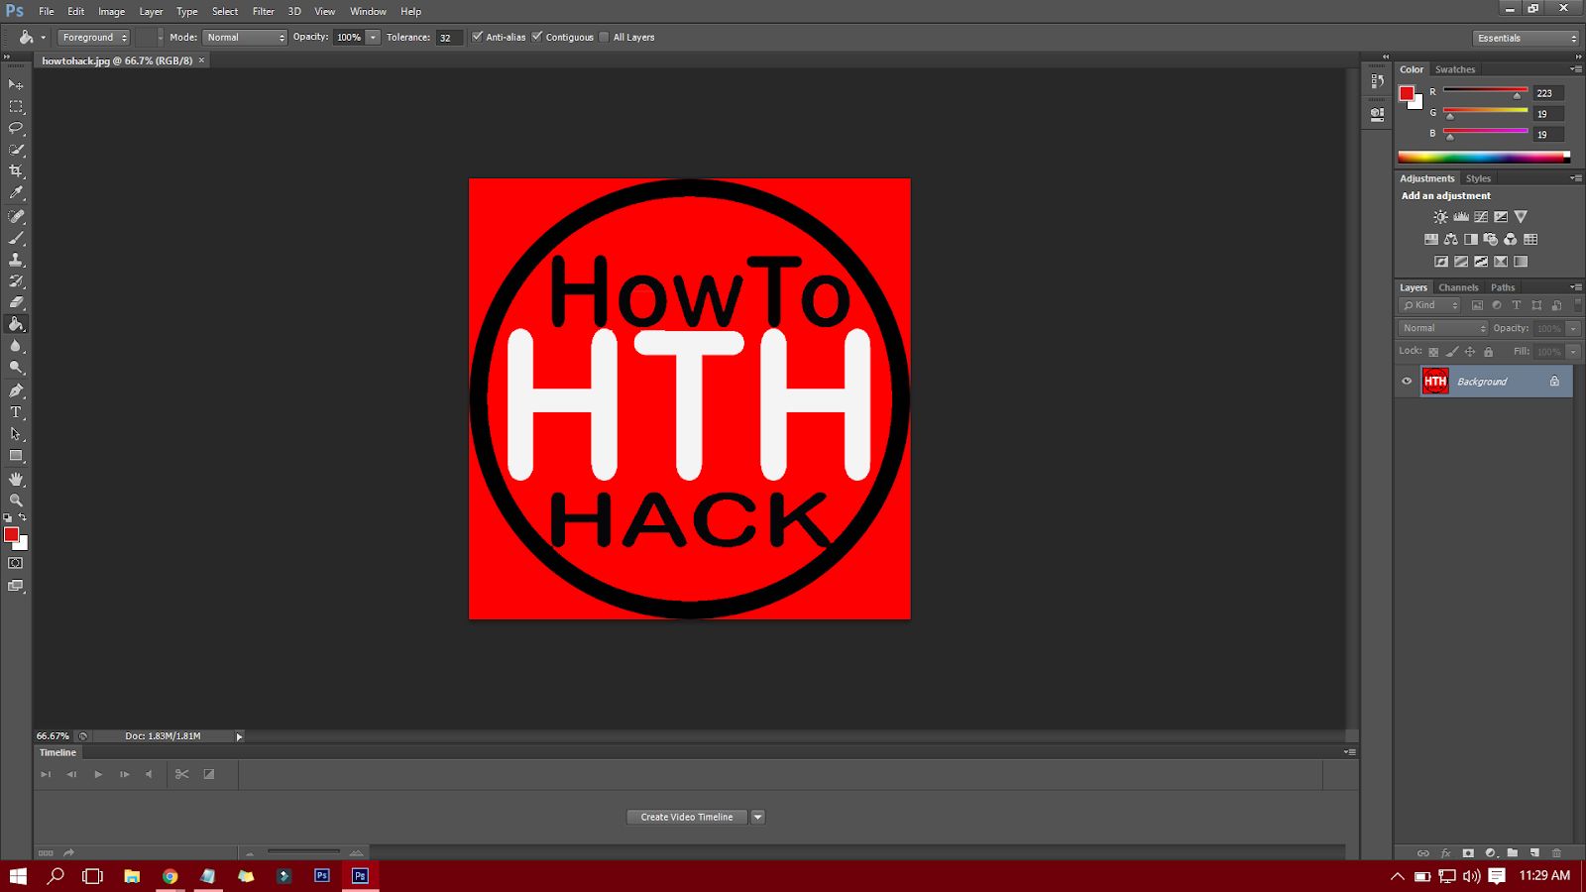Screen dimensions: 1586x892
Task: Add a Channel Mixer adjustment
Action: [x=1511, y=239]
